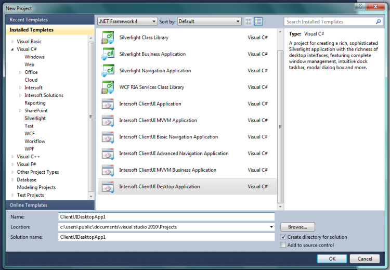The height and width of the screenshot is (270, 390).
Task: Select Windows under Visual C#
Action: coord(34,57)
